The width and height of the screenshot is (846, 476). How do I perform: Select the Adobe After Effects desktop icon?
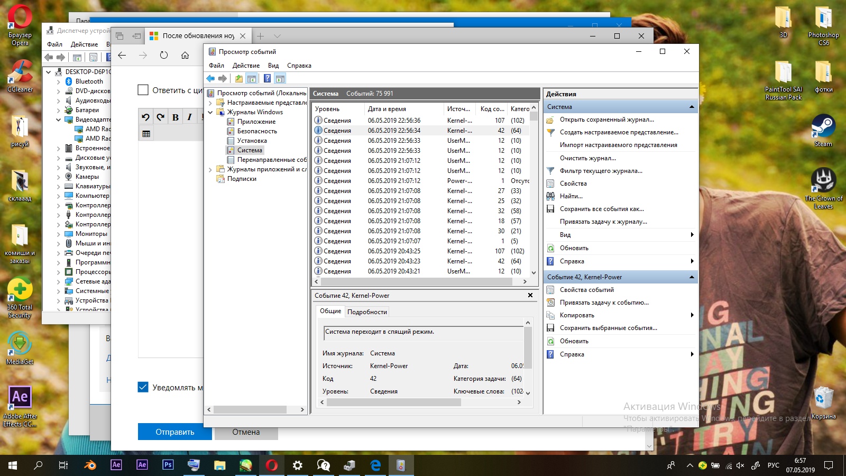[20, 406]
